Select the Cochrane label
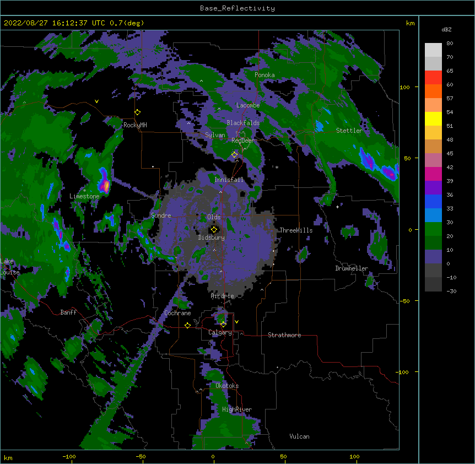 coord(177,313)
